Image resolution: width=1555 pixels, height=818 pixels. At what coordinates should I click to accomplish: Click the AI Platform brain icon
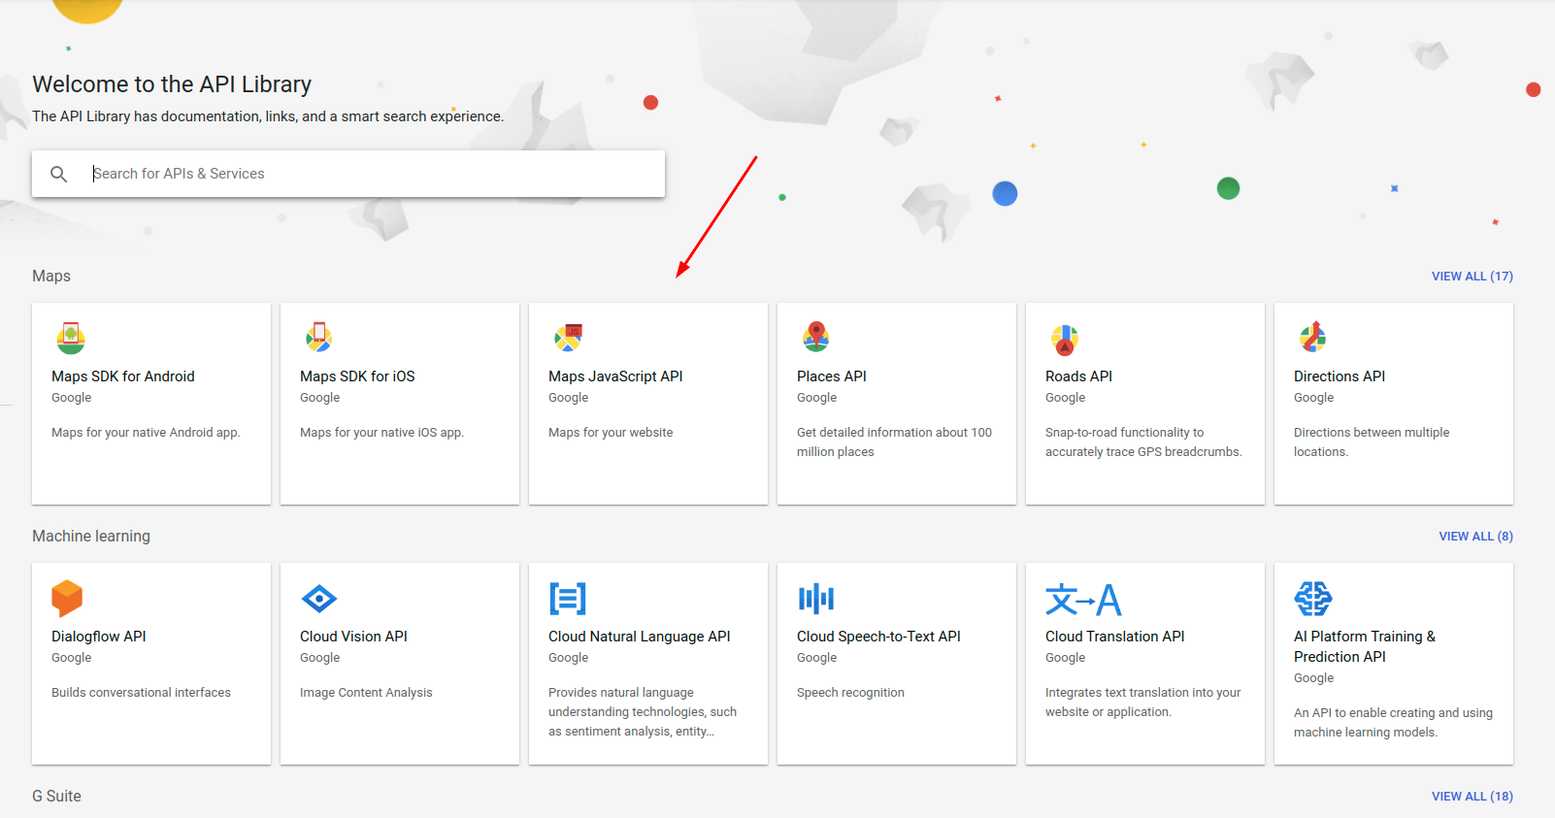click(1313, 599)
